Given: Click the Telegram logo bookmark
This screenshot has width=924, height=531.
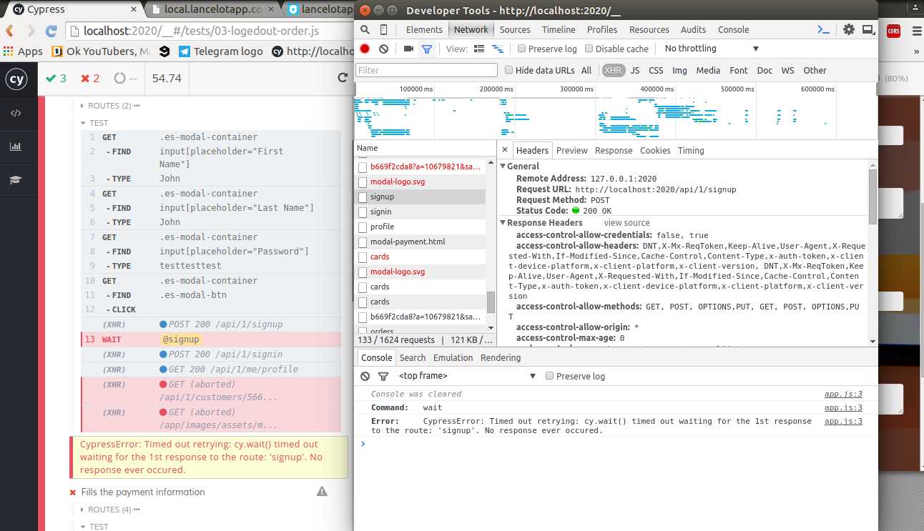Looking at the screenshot, I should (220, 51).
